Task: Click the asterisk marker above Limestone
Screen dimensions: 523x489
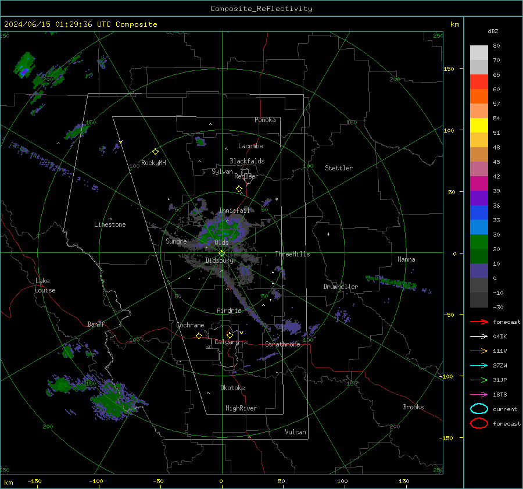Action: [110, 219]
